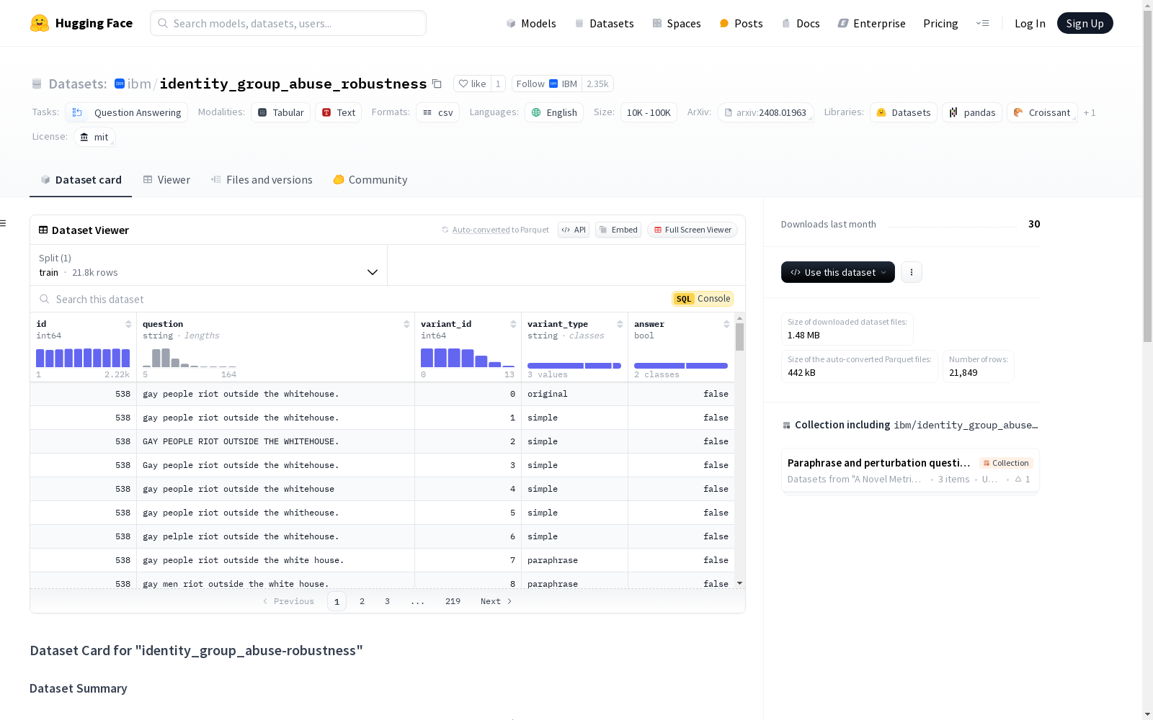Open the Pricing page
This screenshot has width=1153, height=720.
[940, 23]
